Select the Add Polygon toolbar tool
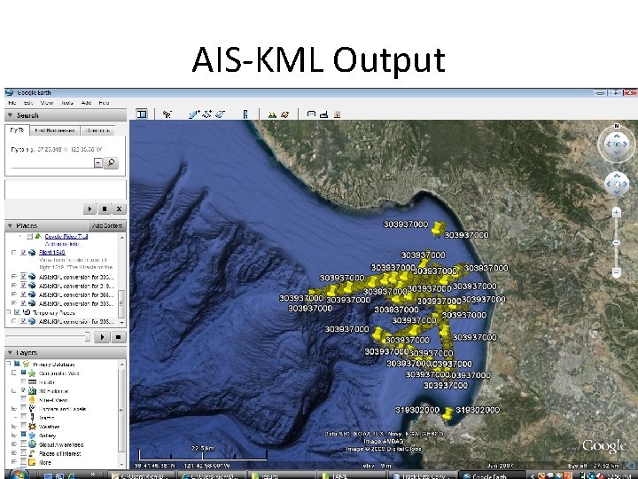The width and height of the screenshot is (638, 479). (x=194, y=114)
